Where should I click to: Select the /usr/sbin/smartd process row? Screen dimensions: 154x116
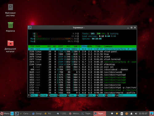point(82,93)
